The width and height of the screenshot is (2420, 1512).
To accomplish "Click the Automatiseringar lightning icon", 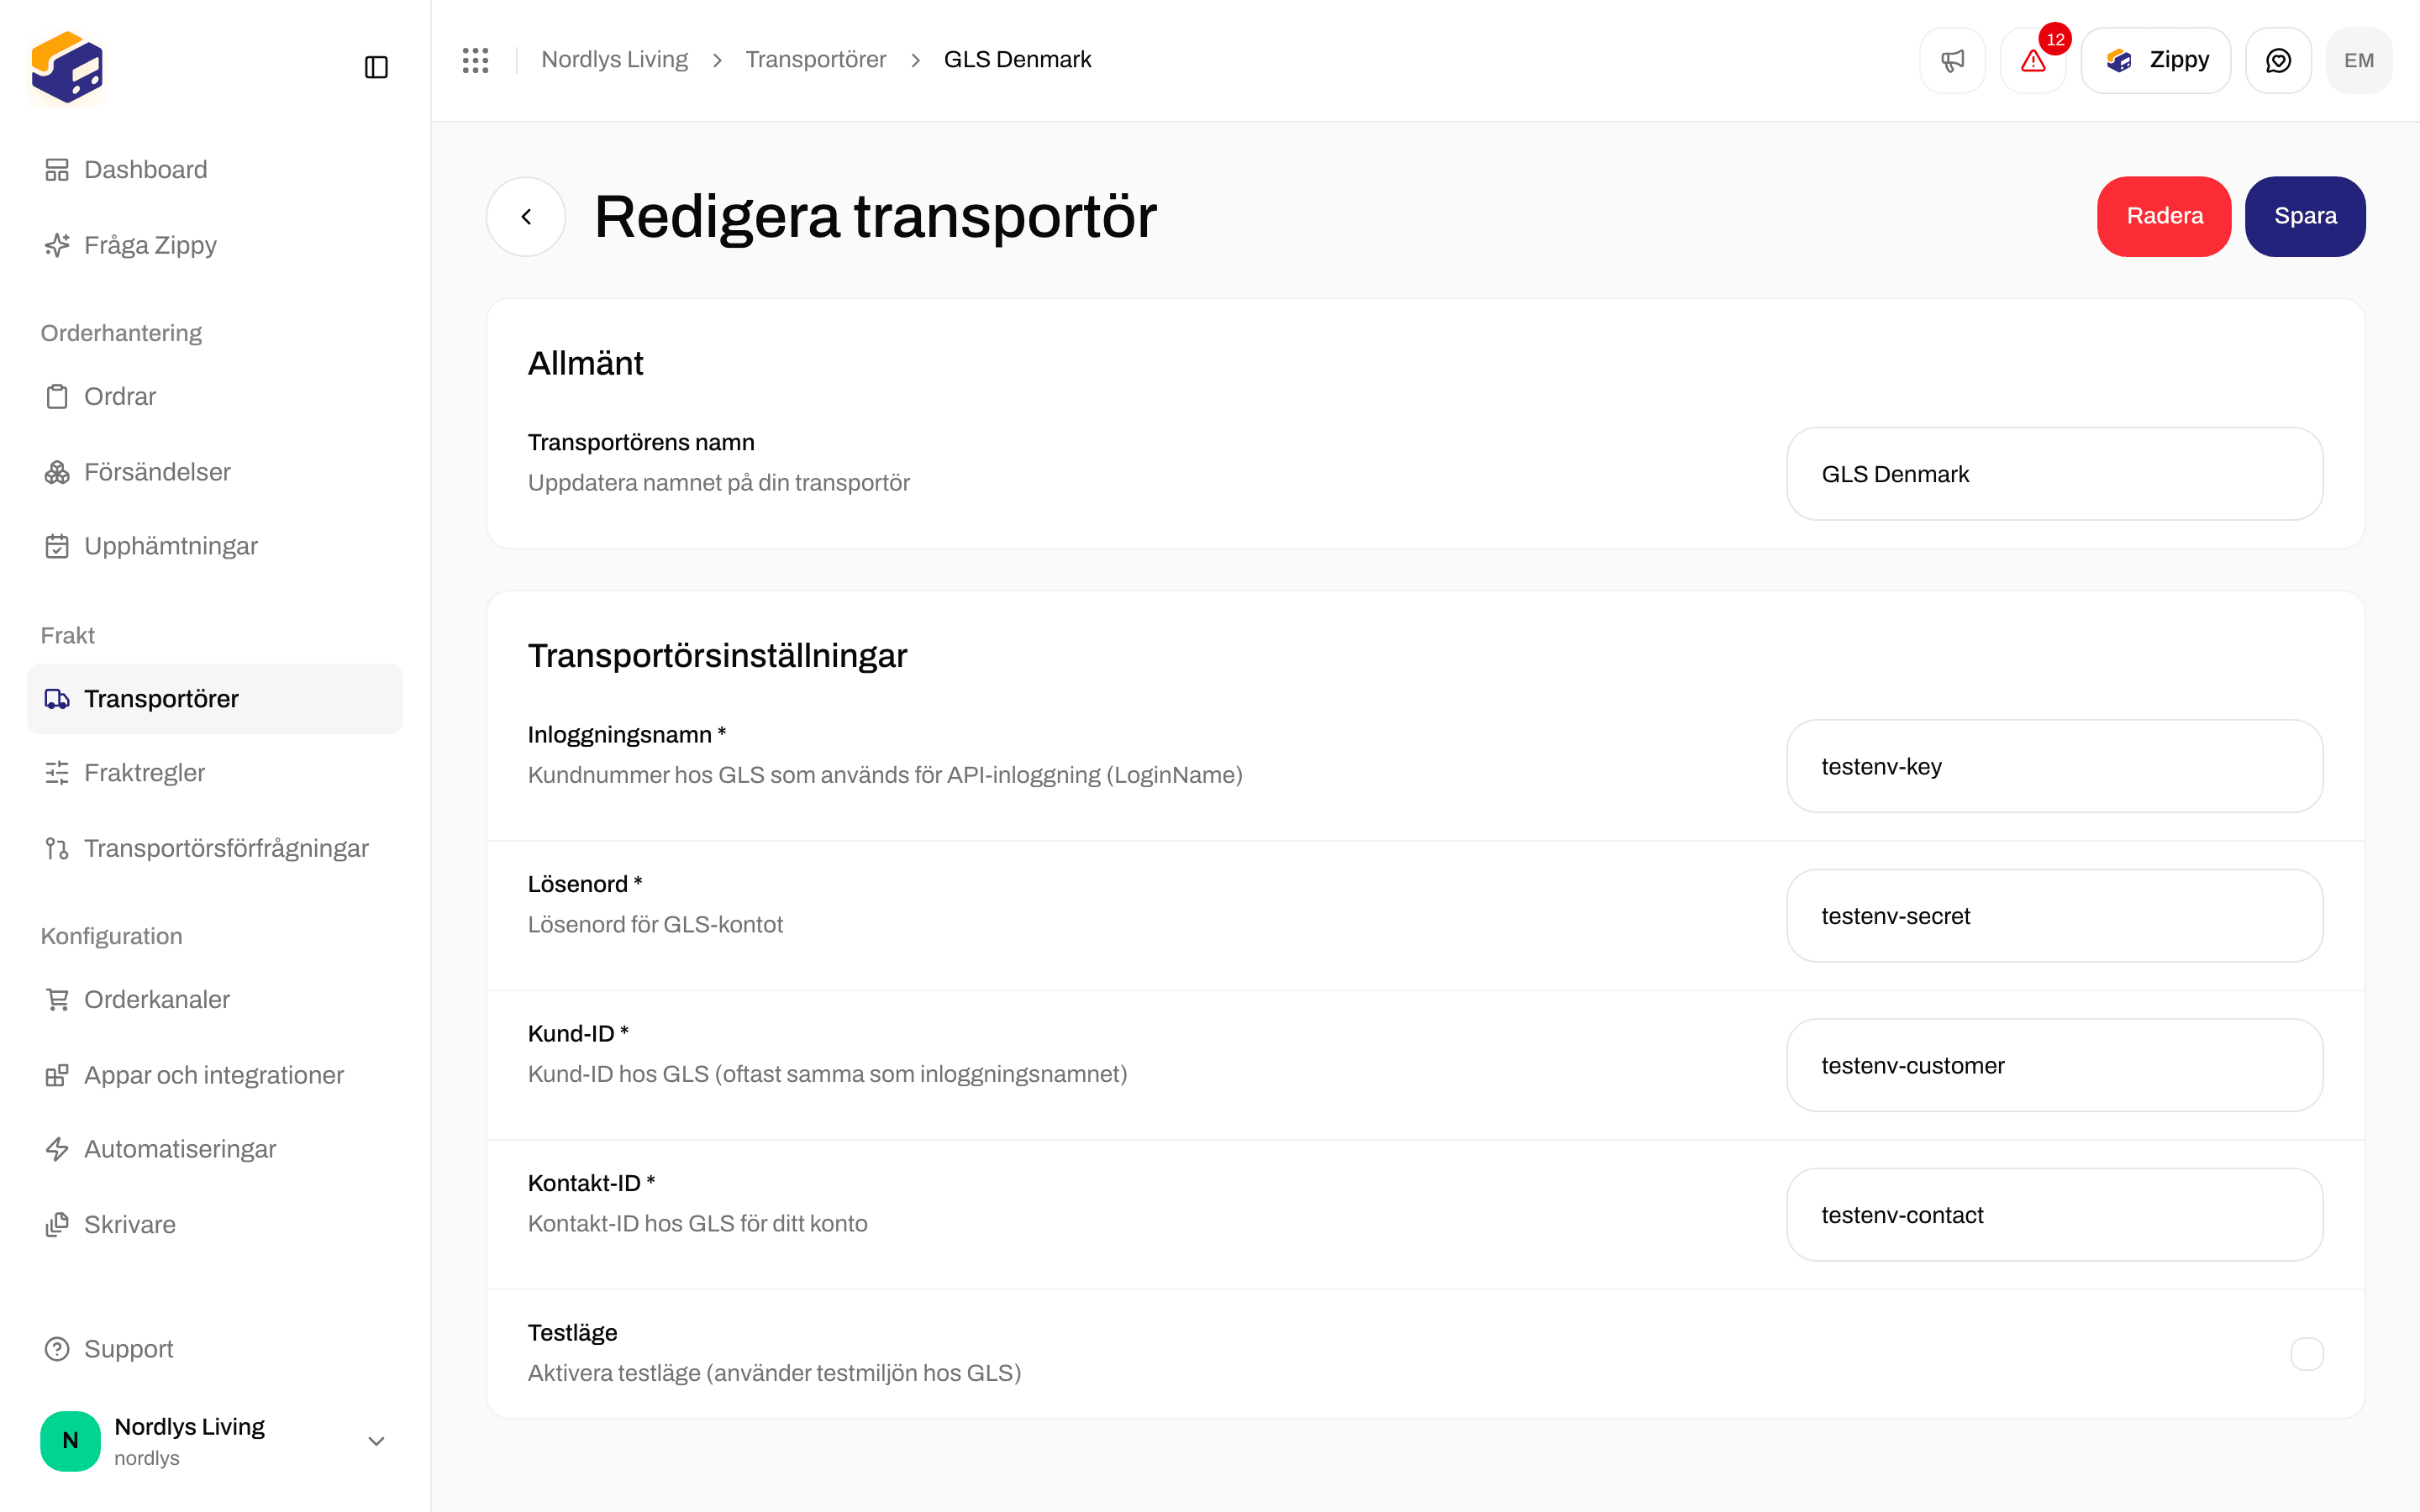I will [57, 1149].
